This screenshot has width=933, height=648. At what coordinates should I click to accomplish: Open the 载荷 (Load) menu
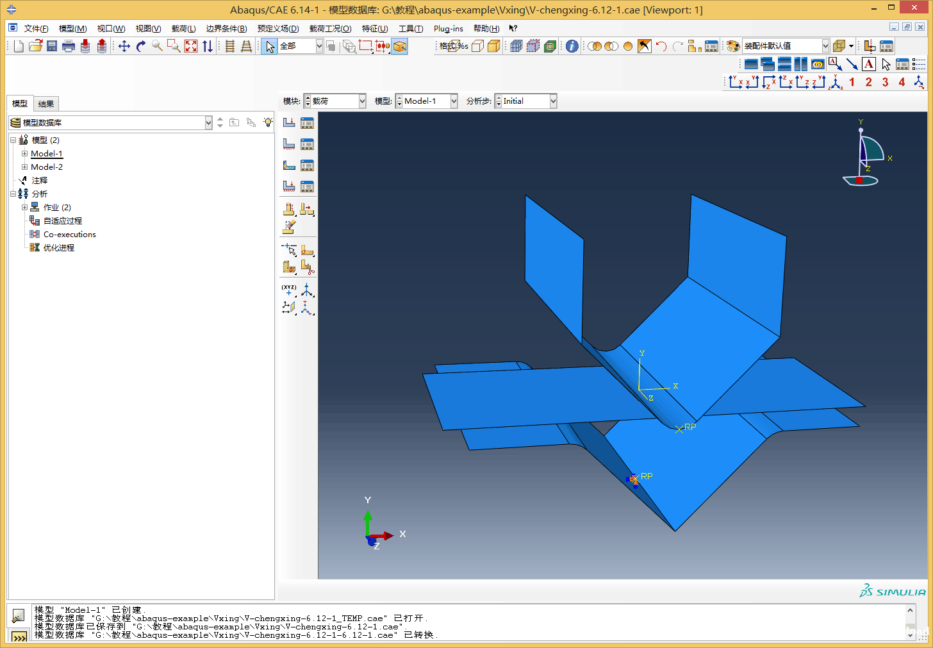tap(183, 29)
